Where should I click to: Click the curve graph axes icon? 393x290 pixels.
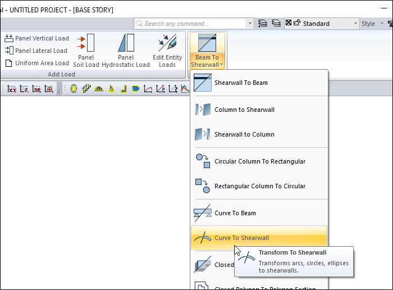click(x=148, y=89)
